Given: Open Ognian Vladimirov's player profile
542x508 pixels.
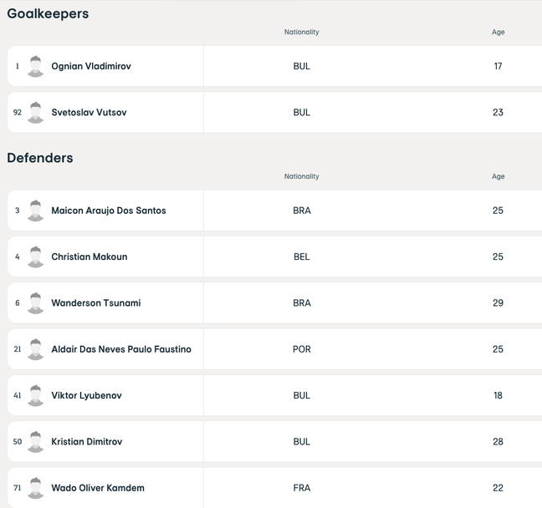Looking at the screenshot, I should pyautogui.click(x=91, y=66).
